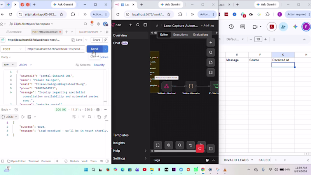The width and height of the screenshot is (311, 175).
Task: Open the No environment dropdown
Action: pyautogui.click(x=91, y=32)
